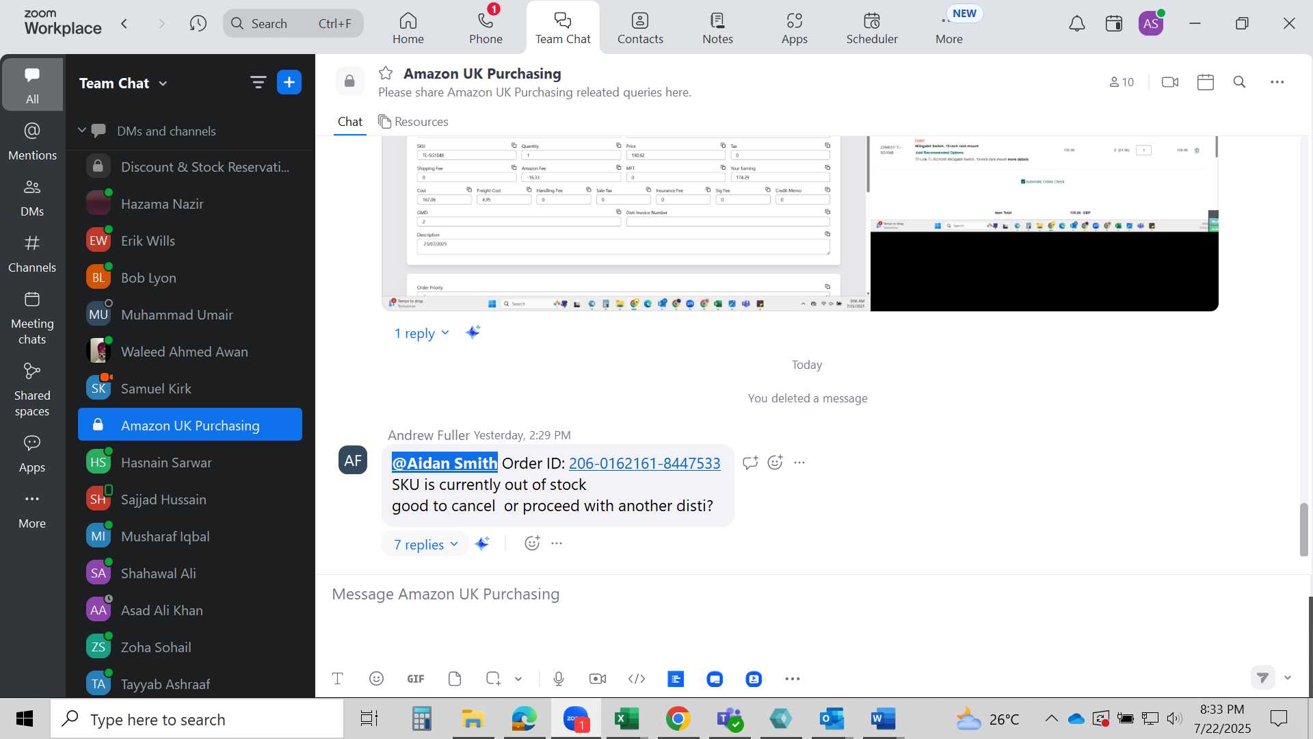Open the @Aidan Smith mention
Screen dimensions: 1313x739
coord(445,463)
